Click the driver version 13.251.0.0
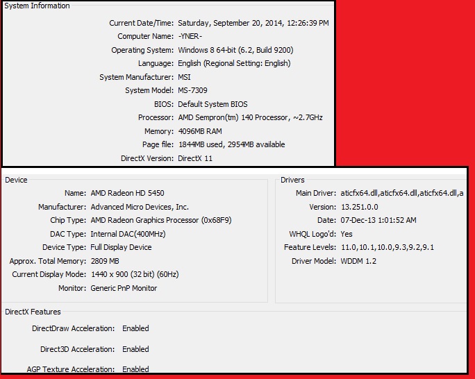The width and height of the screenshot is (475, 379). (x=360, y=207)
